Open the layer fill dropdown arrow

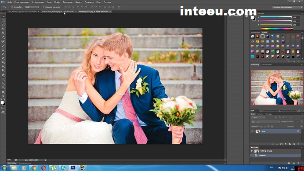(302, 126)
